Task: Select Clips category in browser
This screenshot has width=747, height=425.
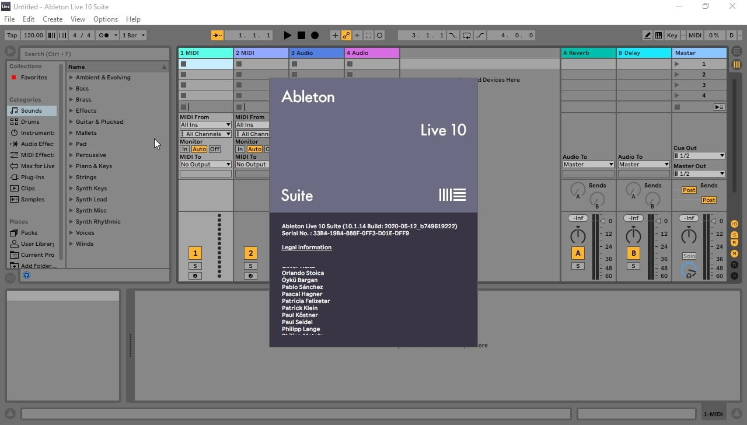Action: coord(28,188)
